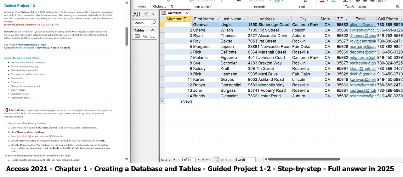The image size is (403, 177).
Task: Go to the first record
Action: [x=174, y=160]
